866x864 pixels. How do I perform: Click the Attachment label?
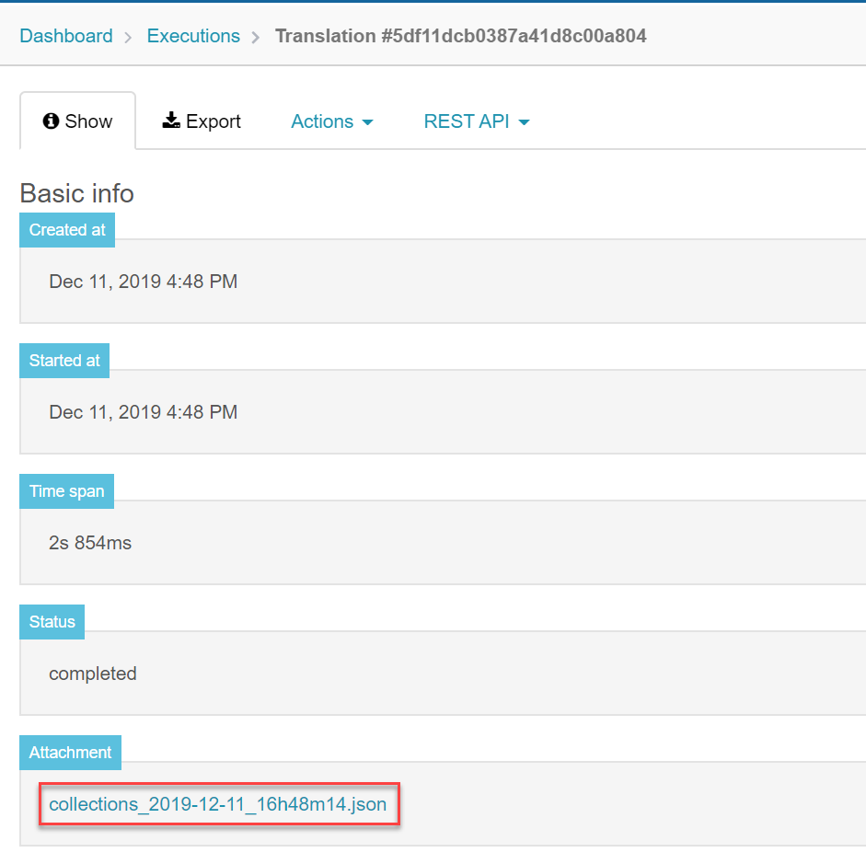[70, 753]
